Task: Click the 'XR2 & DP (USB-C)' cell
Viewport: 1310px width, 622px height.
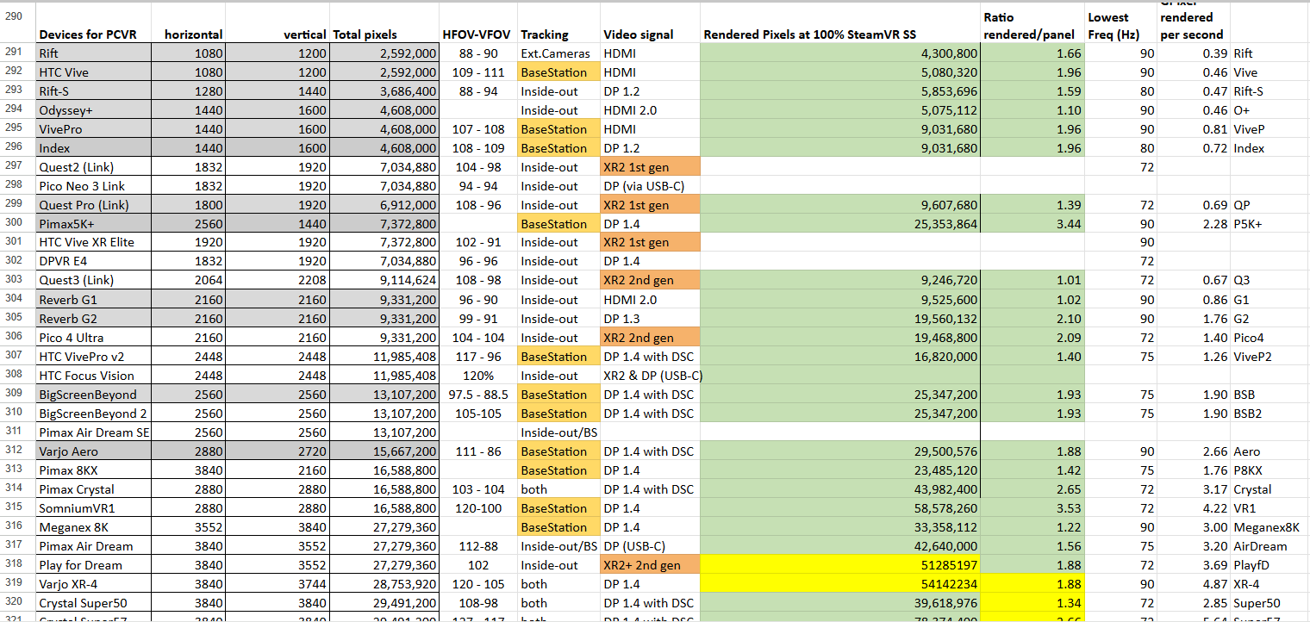Action: [x=651, y=376]
